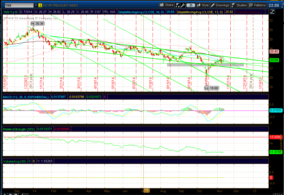
Task: Open the symbol selector dropdown arrow
Action: click(x=36, y=5)
